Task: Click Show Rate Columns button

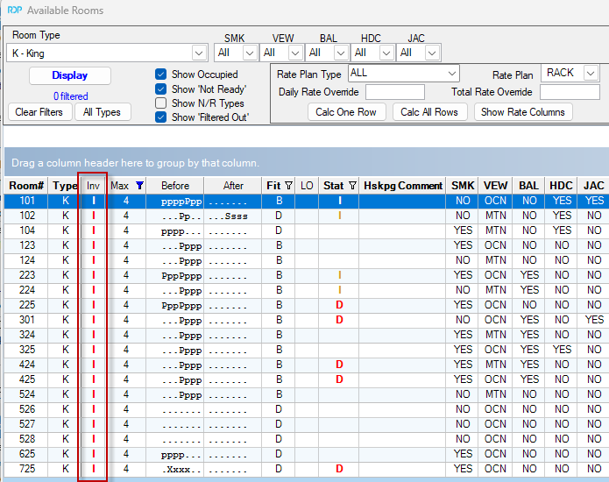Action: pyautogui.click(x=523, y=112)
